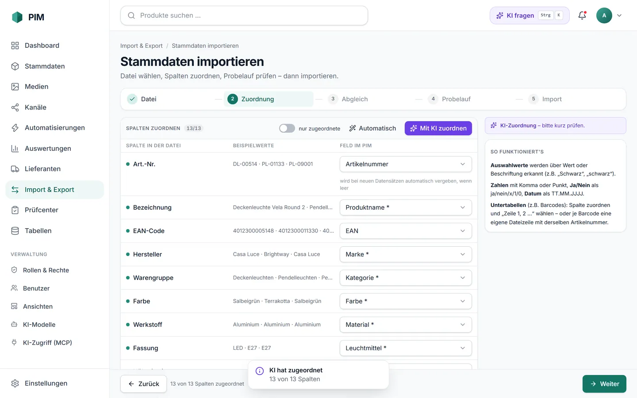Viewport: 637px width, 398px height.
Task: Click the Automatisch mapping button
Action: [x=372, y=128]
